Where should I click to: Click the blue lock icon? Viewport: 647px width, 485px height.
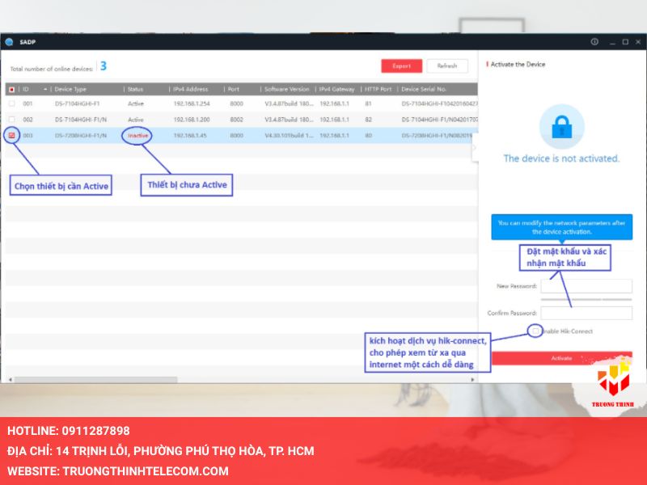coord(562,127)
